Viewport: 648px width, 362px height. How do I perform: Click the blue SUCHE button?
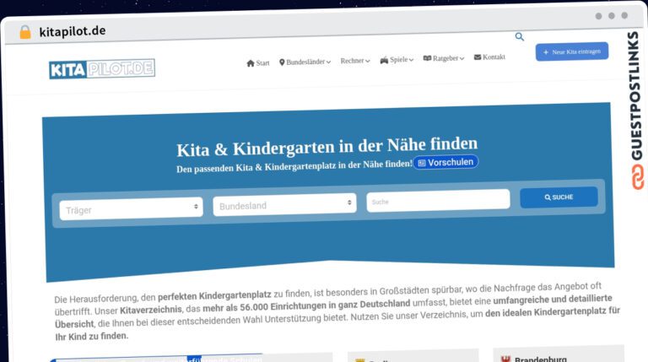point(559,197)
